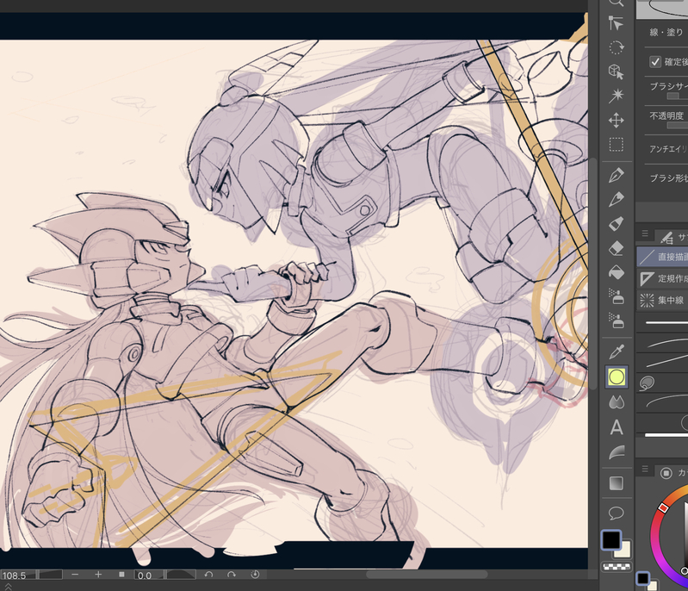
Task: Select the Blend tool
Action: tap(616, 401)
